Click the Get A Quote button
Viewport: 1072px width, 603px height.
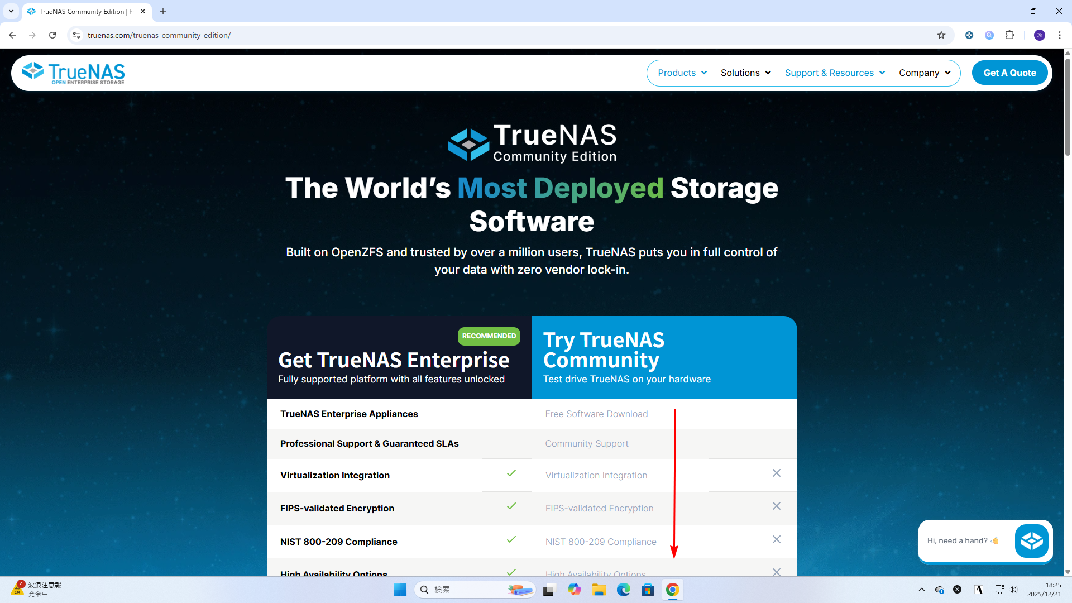tap(1009, 73)
